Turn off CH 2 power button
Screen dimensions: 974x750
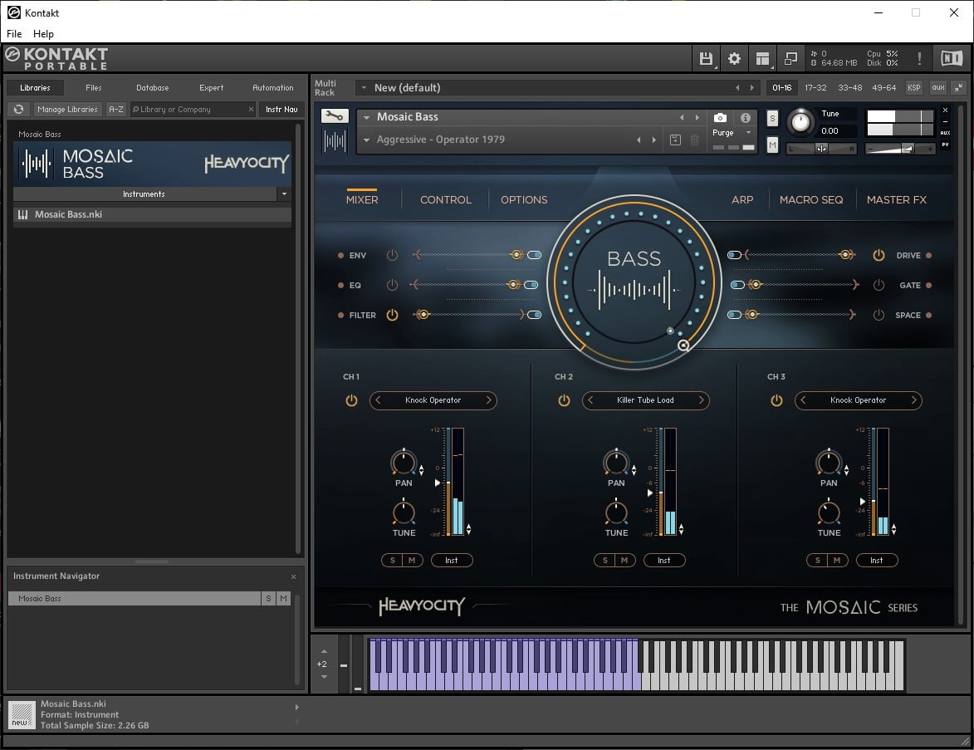pyautogui.click(x=564, y=401)
